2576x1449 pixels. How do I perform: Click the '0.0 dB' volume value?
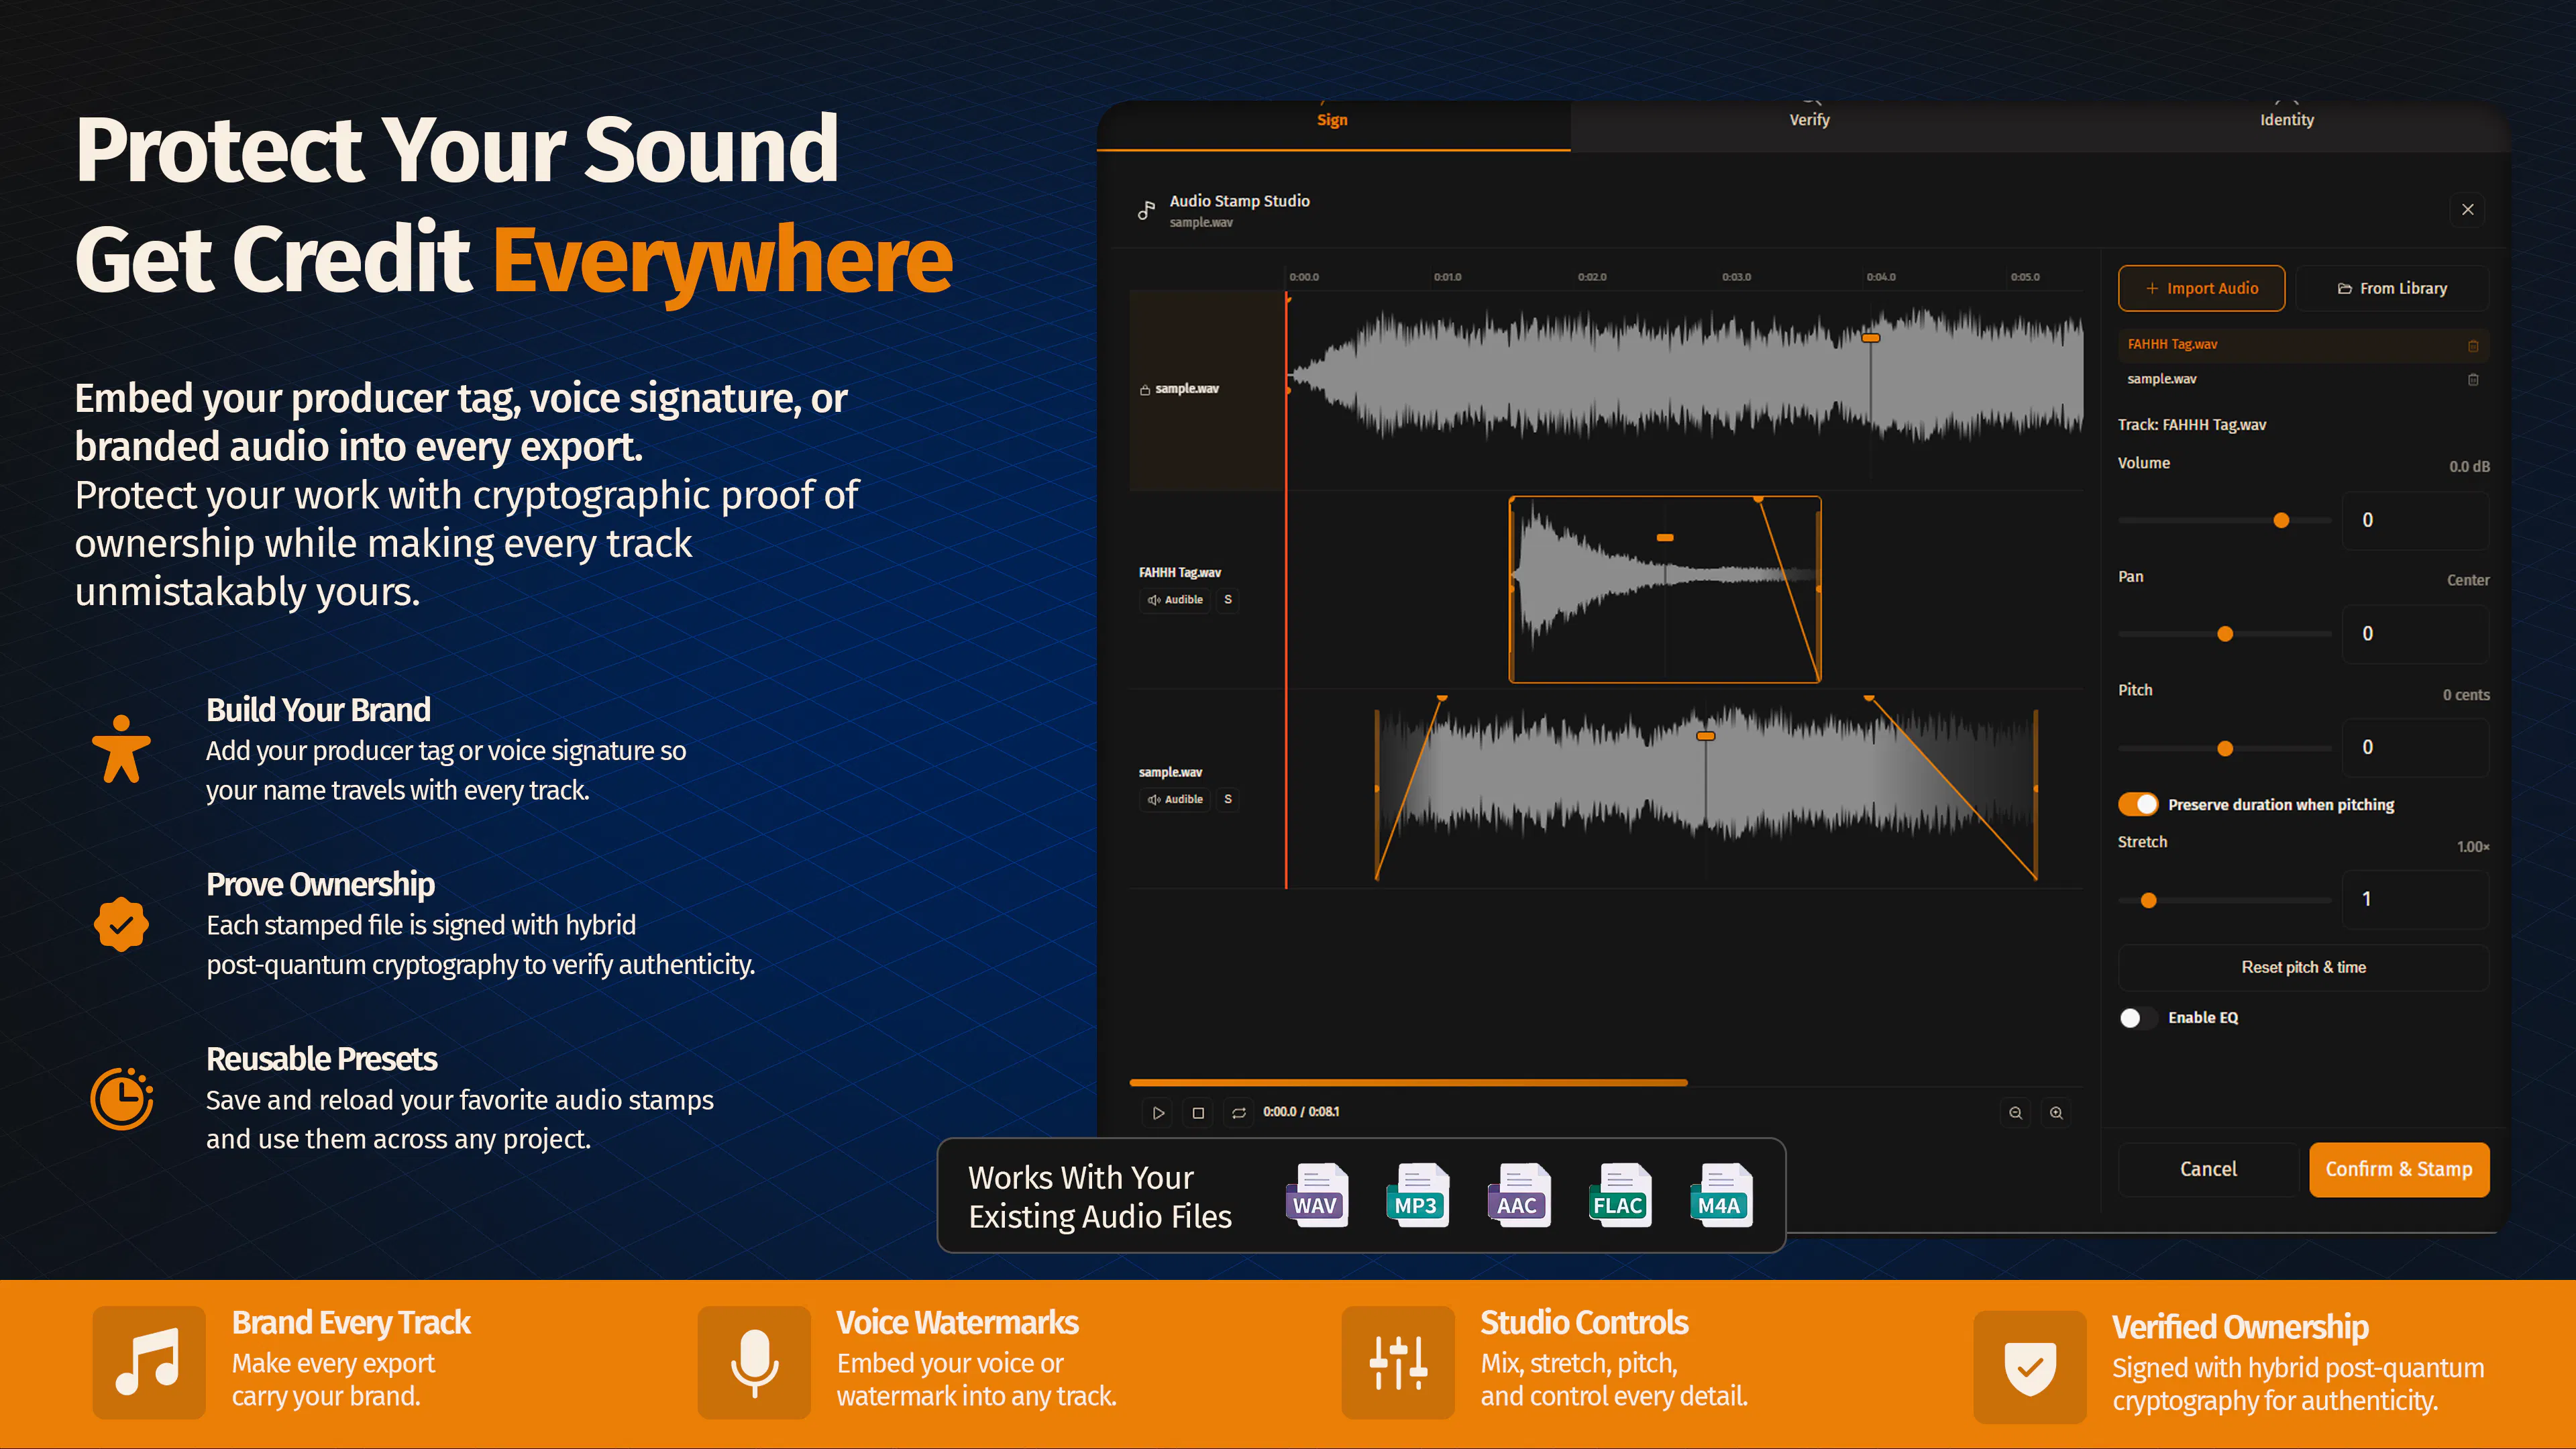(x=2469, y=467)
